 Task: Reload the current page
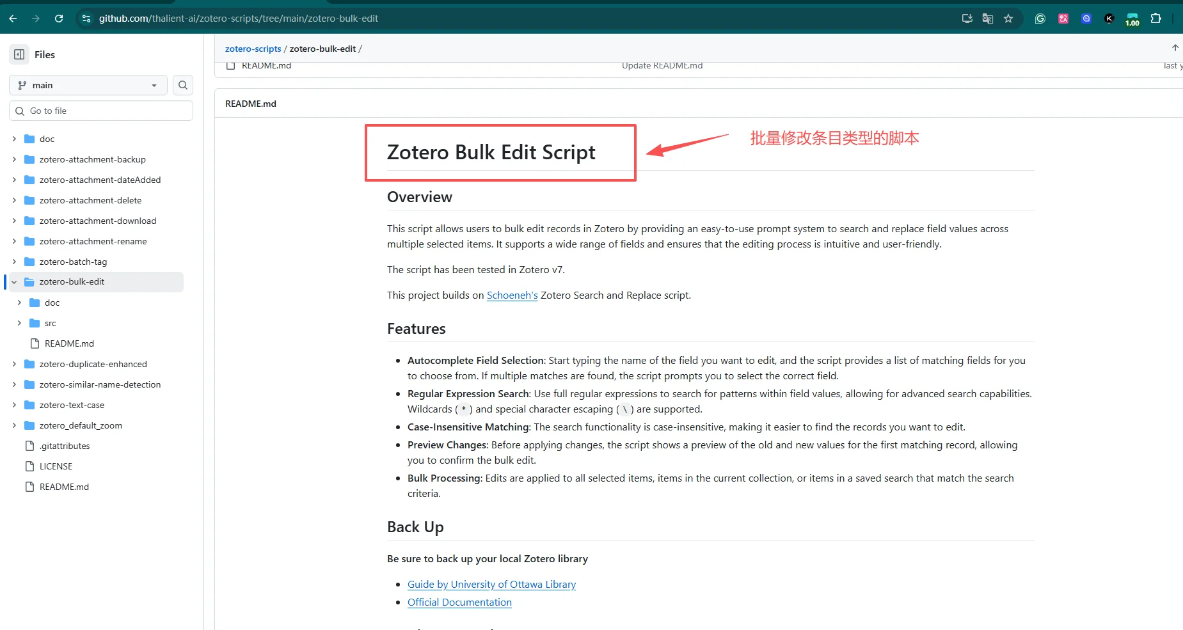(x=59, y=19)
